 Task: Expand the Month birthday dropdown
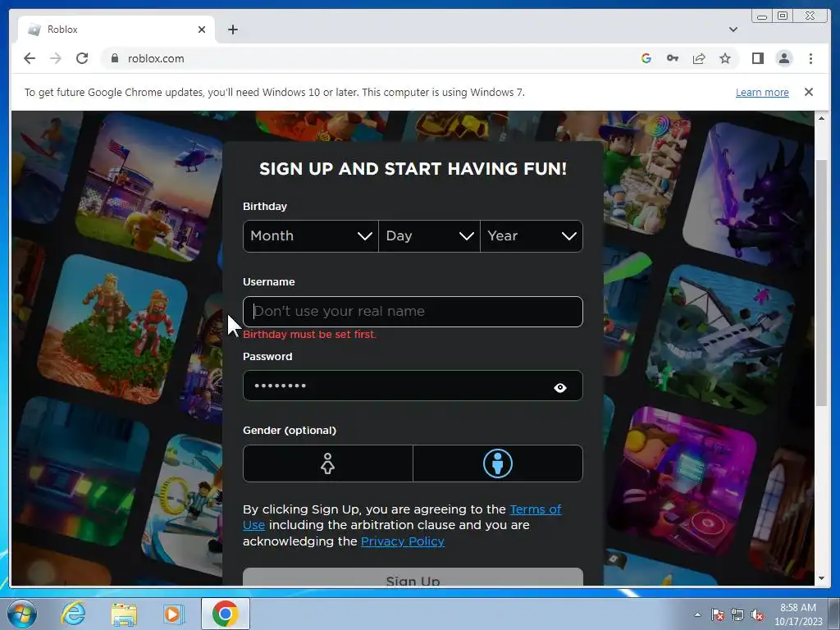311,236
